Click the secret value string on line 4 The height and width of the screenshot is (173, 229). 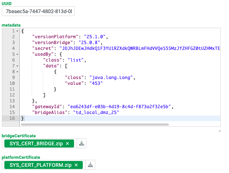tap(140, 48)
